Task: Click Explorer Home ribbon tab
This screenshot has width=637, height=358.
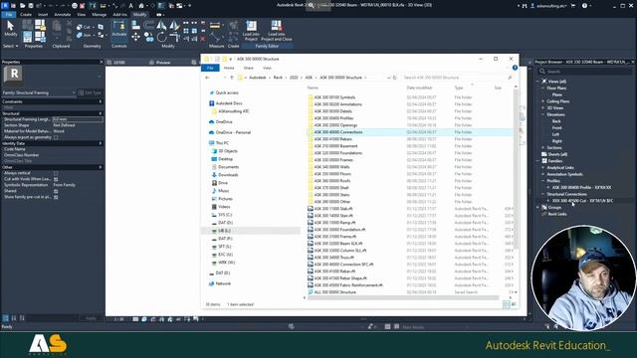Action: [229, 69]
